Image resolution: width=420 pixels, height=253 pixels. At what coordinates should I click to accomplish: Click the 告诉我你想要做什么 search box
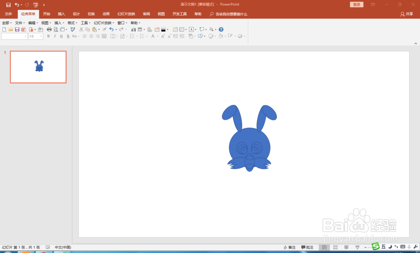tap(228, 14)
